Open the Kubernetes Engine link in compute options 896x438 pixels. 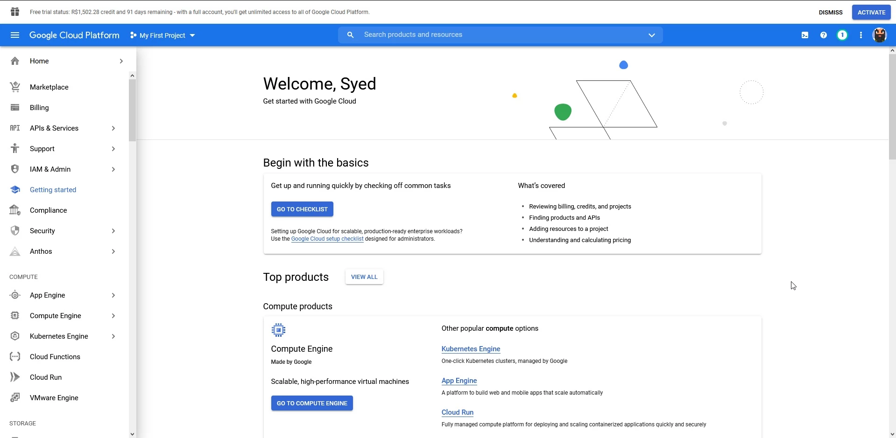[471, 349]
